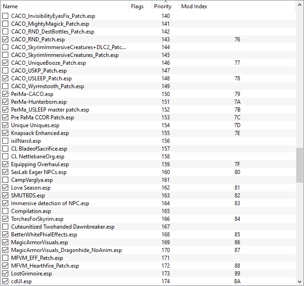Tick the CACO_MightyMagick_Patch.esp checkbox
Viewport: 304px width, 286px height.
point(6,24)
